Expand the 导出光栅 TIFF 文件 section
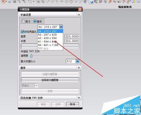The height and width of the screenshot is (115, 141). [x=79, y=98]
